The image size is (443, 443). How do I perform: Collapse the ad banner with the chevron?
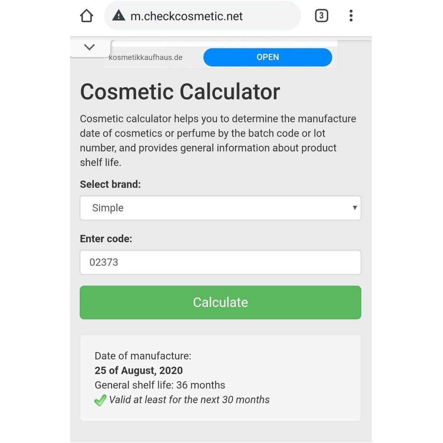pos(90,47)
